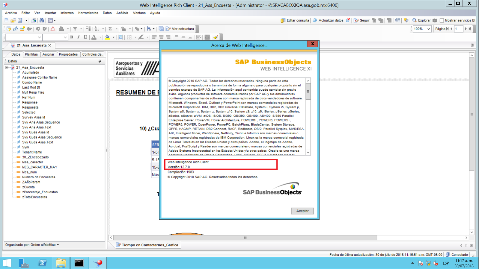Open background color dropdown arrow
The image size is (479, 269).
pos(114,37)
